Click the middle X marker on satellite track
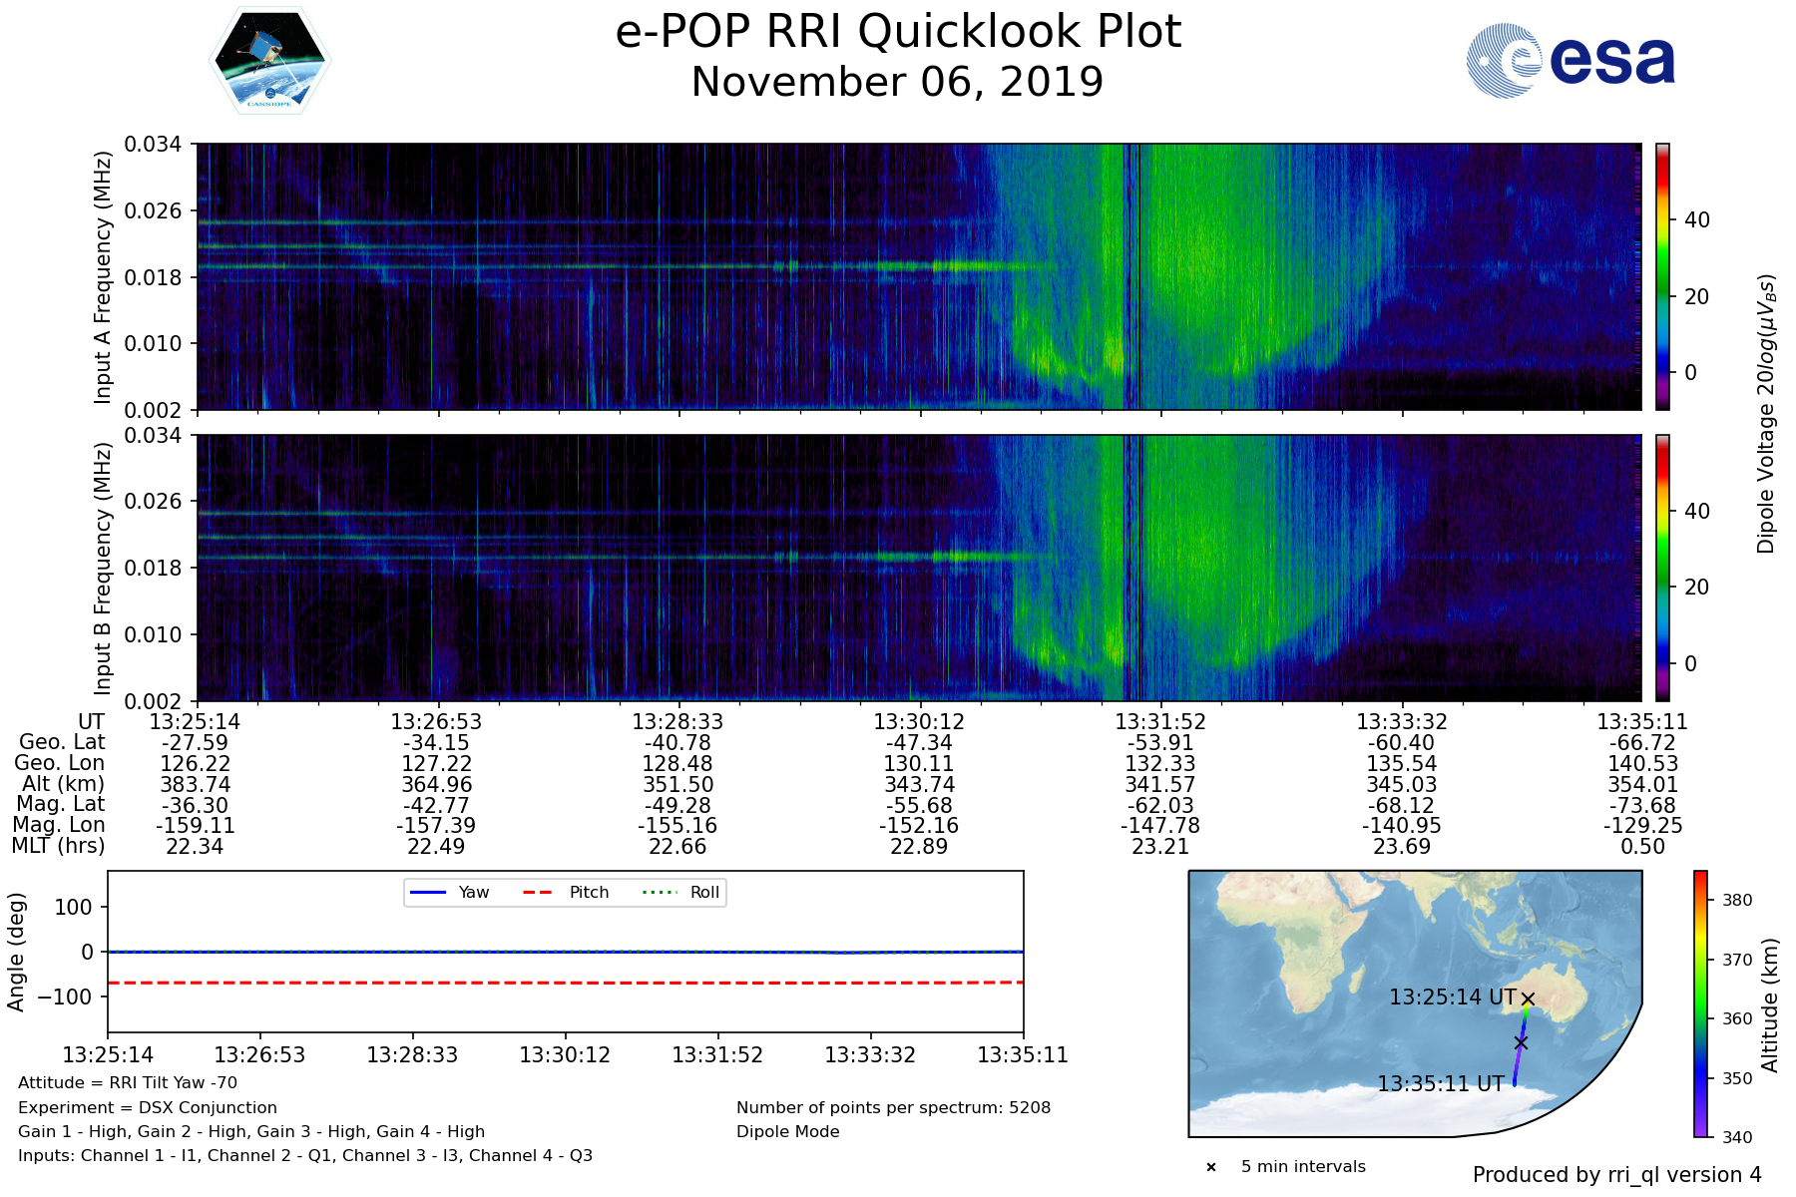 coord(1521,1042)
